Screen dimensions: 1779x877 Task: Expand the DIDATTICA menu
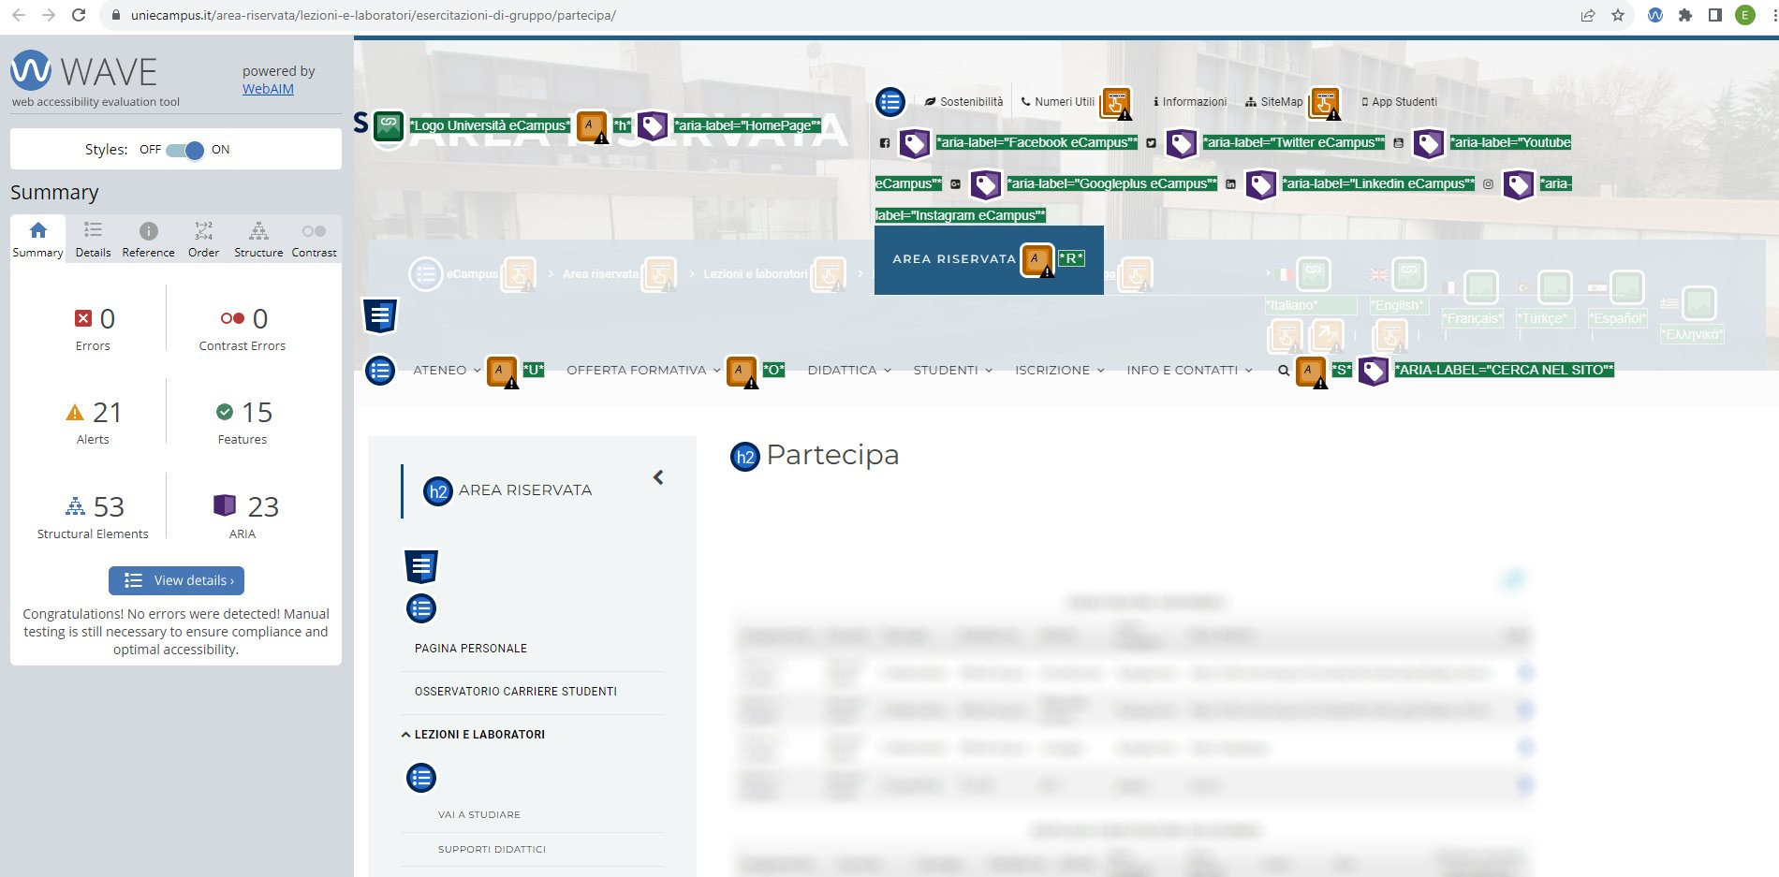[x=849, y=371]
